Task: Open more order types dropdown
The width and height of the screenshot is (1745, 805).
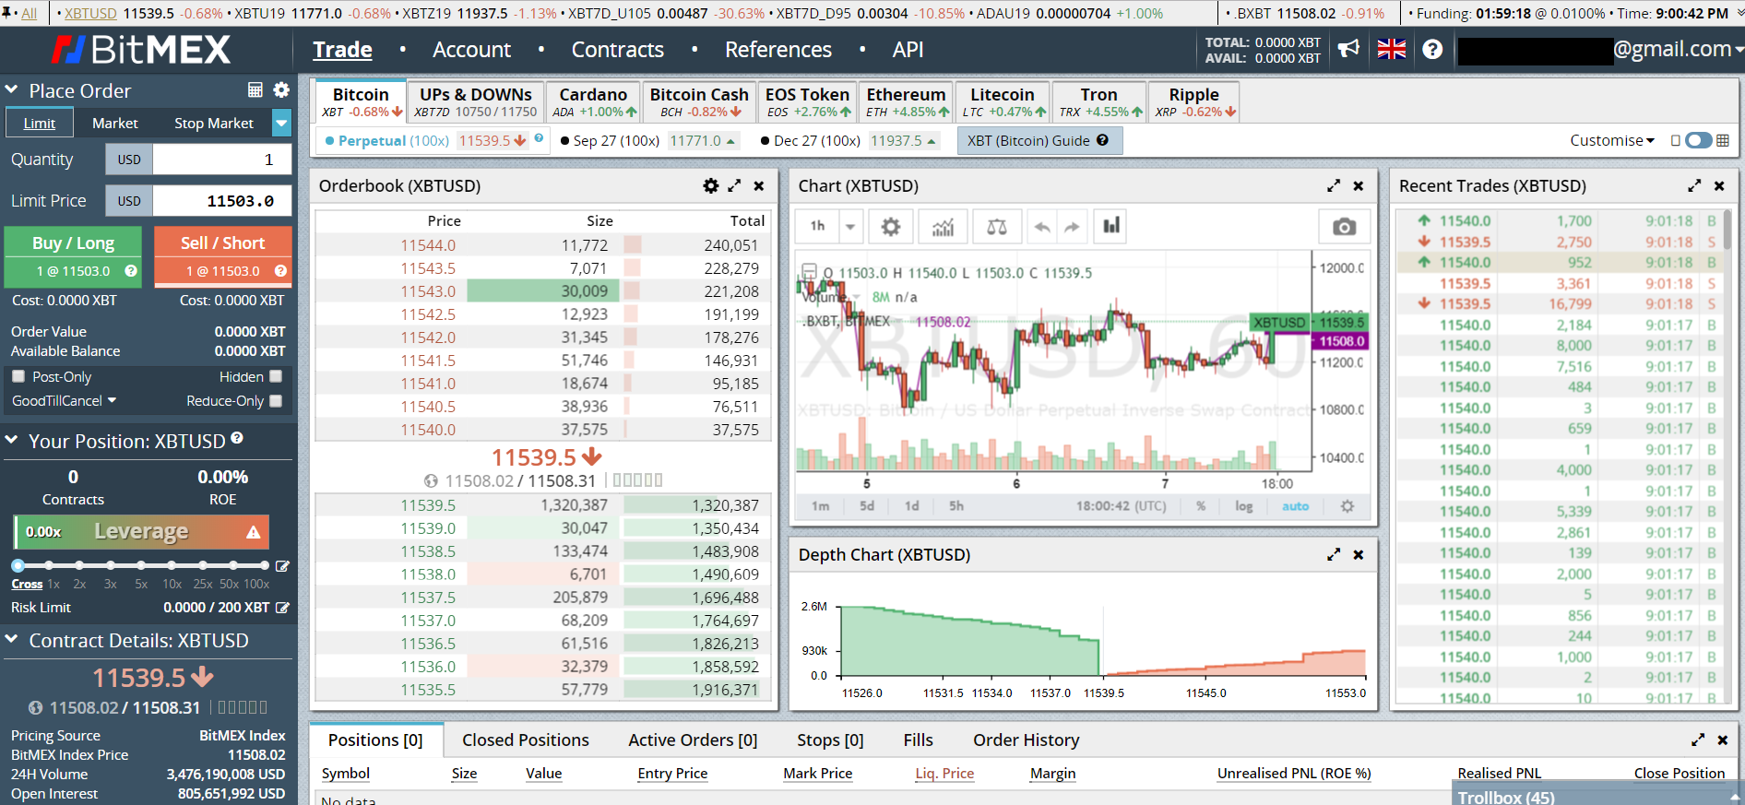Action: click(282, 123)
